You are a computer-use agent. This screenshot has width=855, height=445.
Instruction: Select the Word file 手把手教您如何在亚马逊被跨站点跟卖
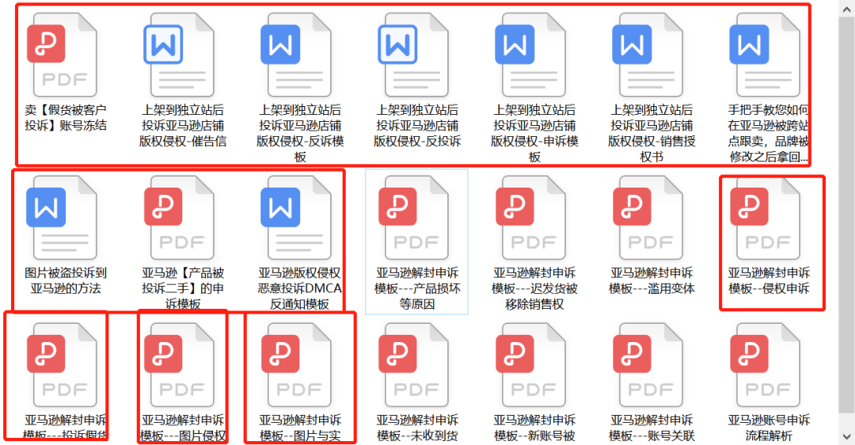pos(768,87)
